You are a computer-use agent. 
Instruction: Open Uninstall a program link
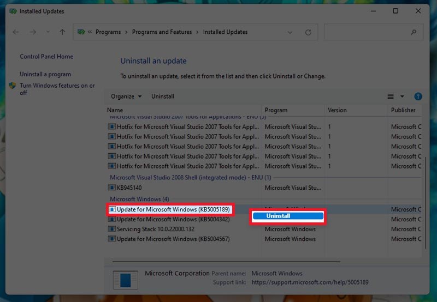pos(45,74)
